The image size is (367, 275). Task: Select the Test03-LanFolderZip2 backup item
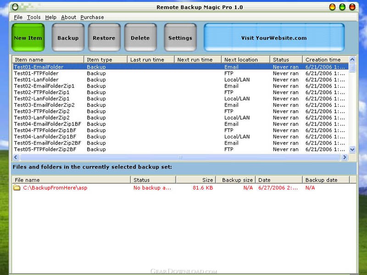tap(42, 118)
